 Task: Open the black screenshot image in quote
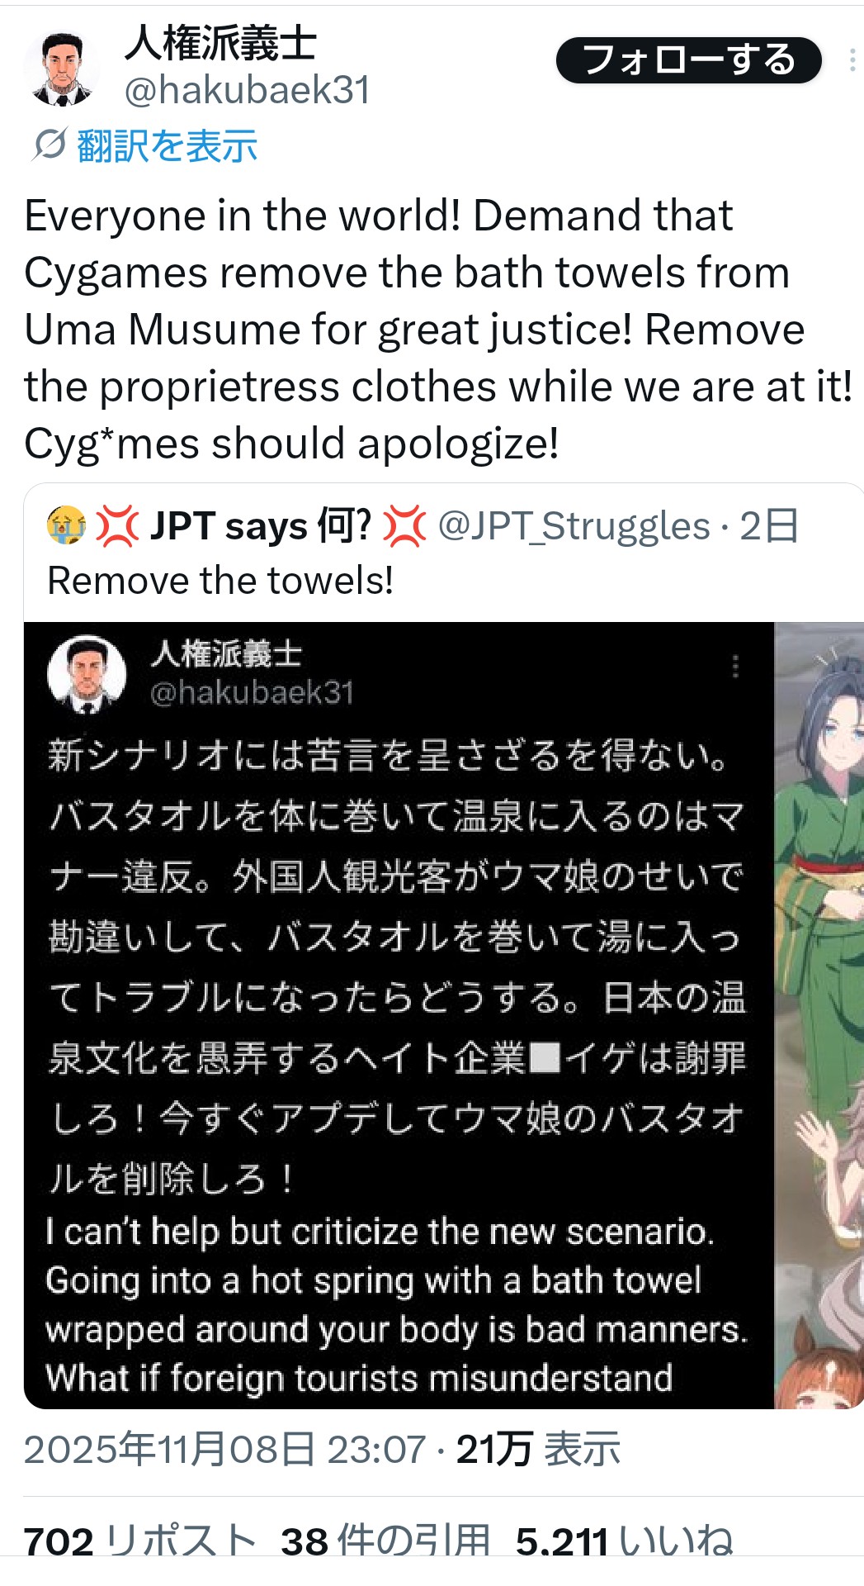click(399, 1015)
